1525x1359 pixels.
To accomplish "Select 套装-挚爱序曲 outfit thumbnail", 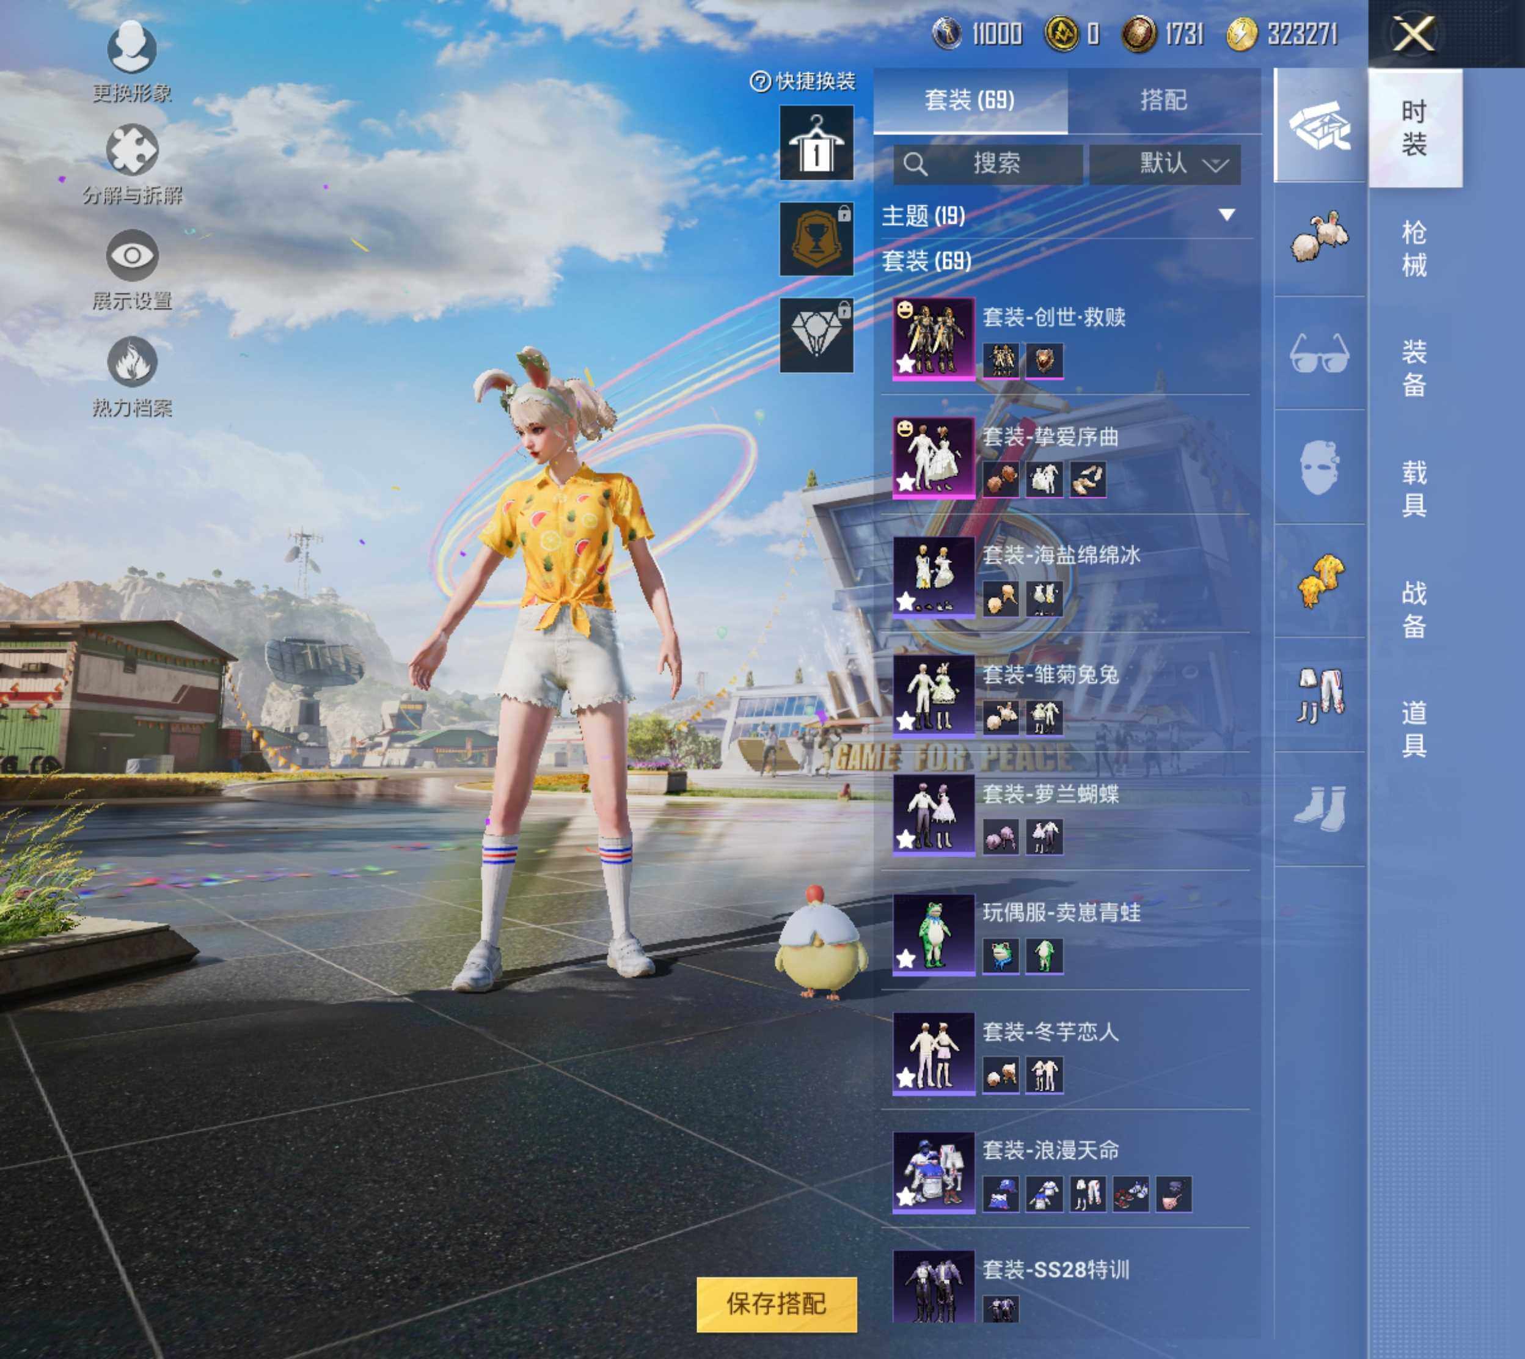I will (x=934, y=458).
